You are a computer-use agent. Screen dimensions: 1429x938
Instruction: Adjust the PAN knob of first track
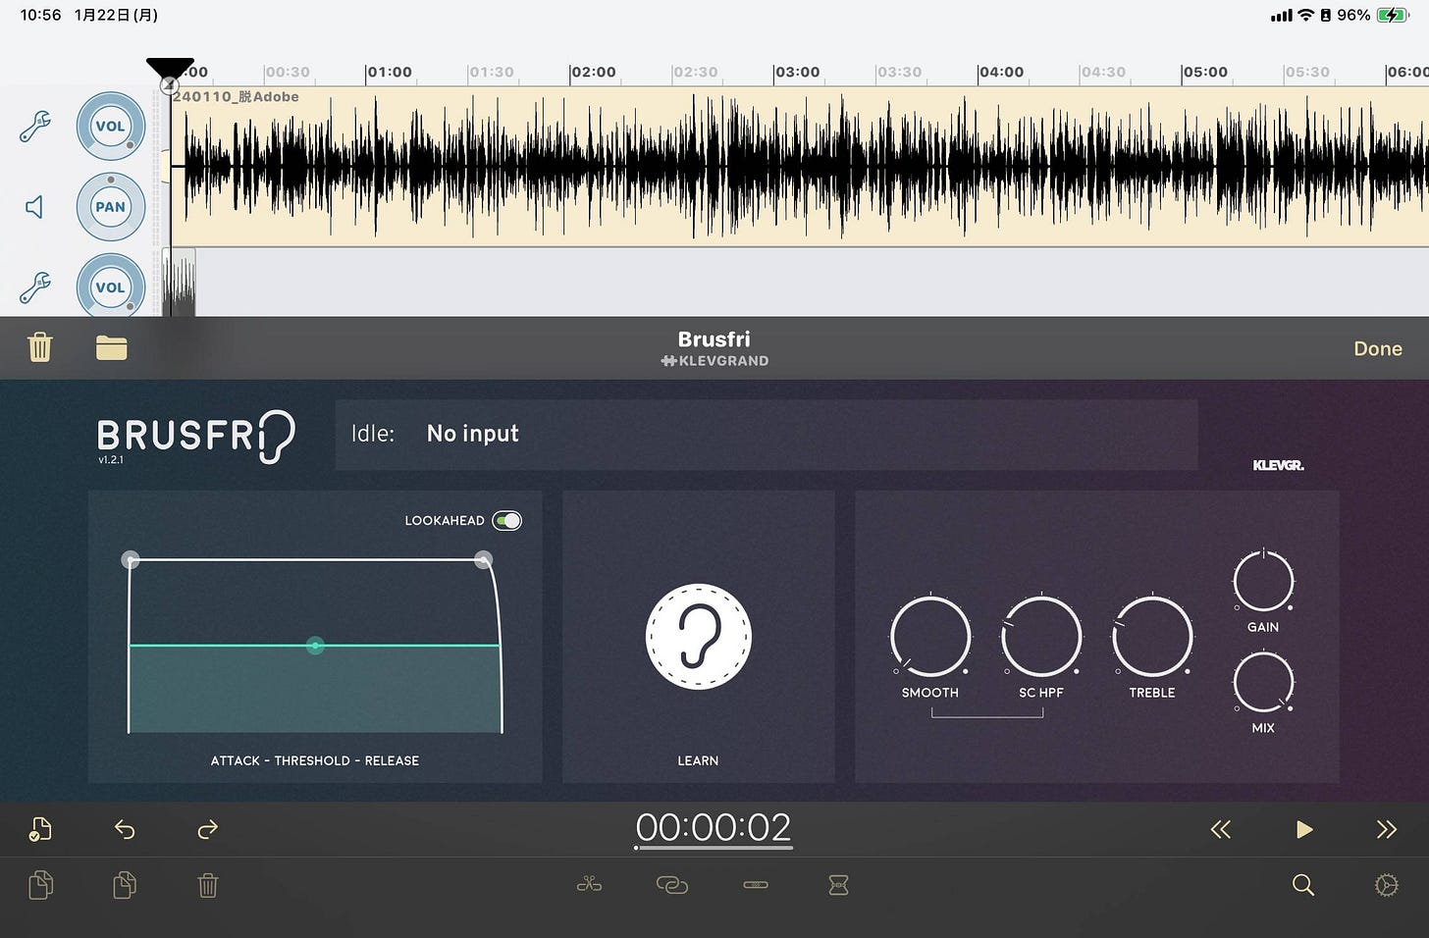click(x=111, y=207)
